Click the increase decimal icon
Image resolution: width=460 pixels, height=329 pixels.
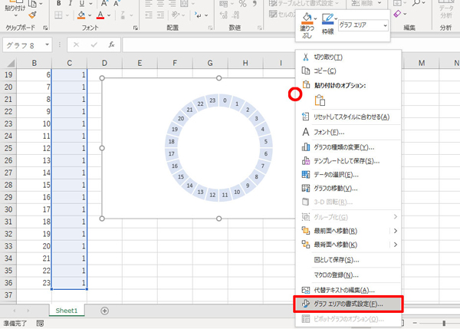click(x=224, y=15)
